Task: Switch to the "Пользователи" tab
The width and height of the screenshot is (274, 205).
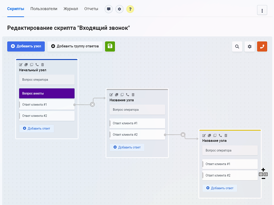Action: [44, 9]
